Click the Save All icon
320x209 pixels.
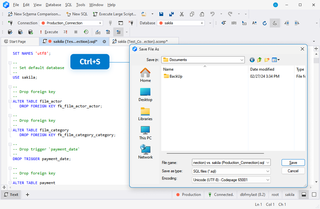coord(172,14)
